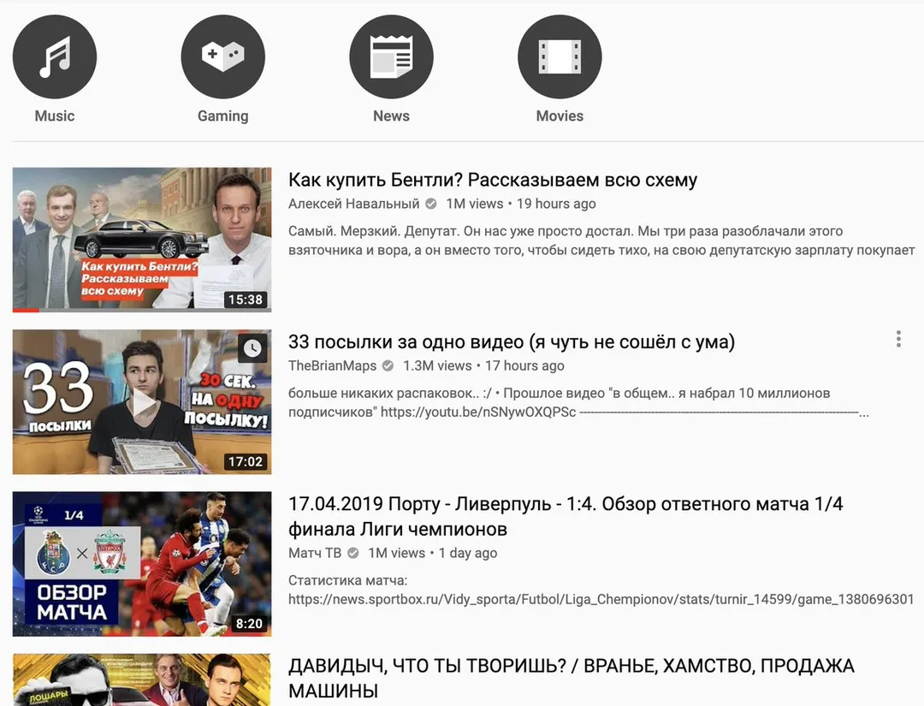
Task: Open three-dot menu for 33 посылки video
Action: click(898, 339)
